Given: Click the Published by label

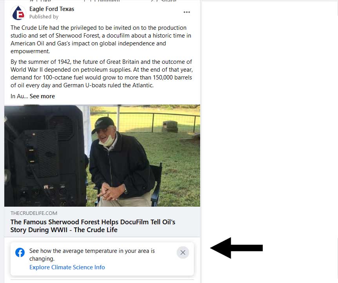Looking at the screenshot, I should (x=44, y=17).
